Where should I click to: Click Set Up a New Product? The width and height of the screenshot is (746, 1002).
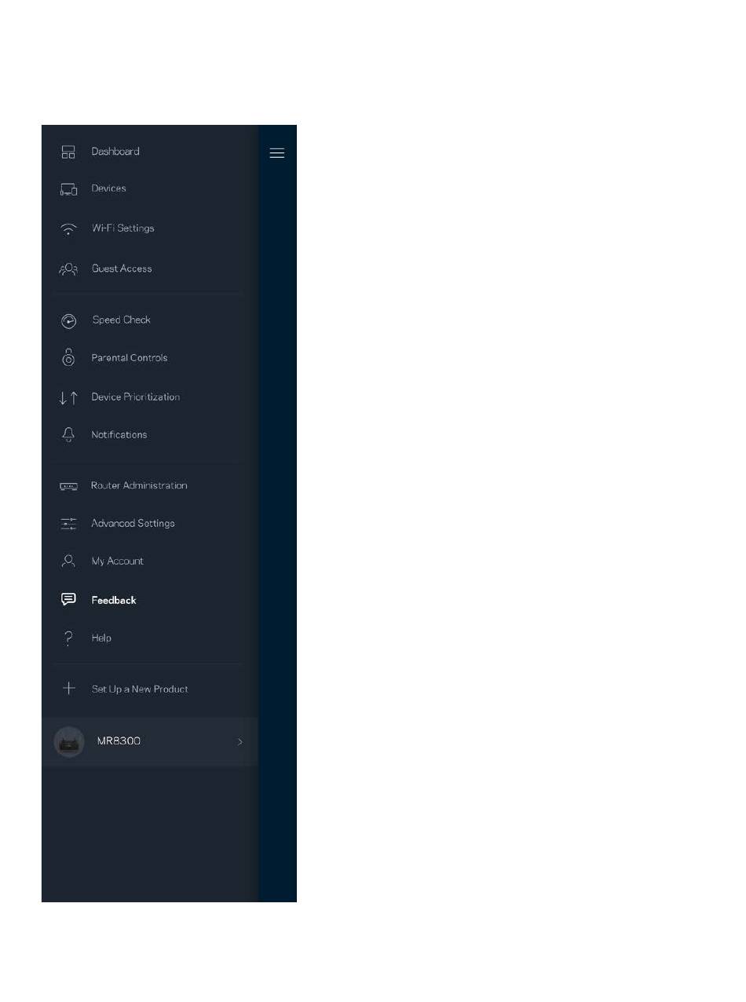[140, 689]
